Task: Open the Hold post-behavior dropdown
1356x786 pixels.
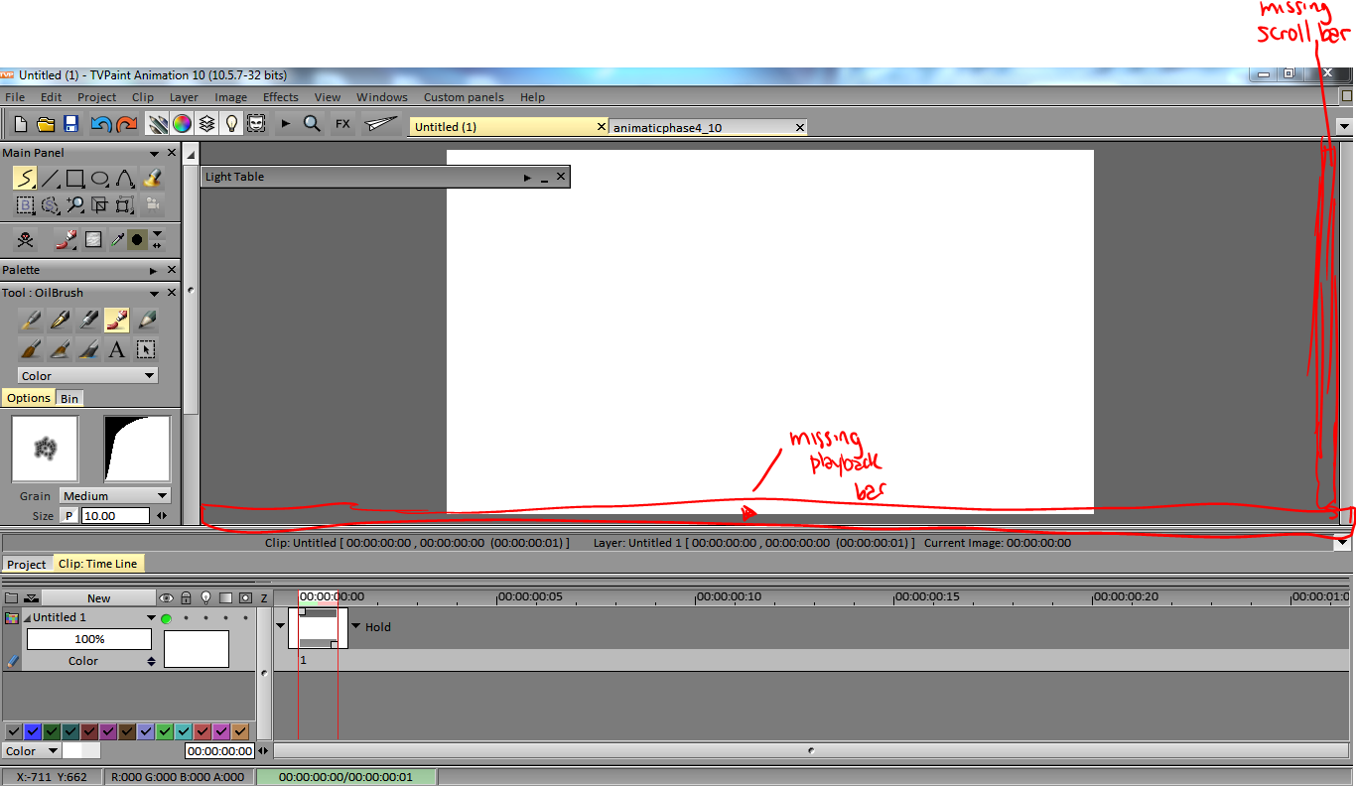Action: (356, 626)
